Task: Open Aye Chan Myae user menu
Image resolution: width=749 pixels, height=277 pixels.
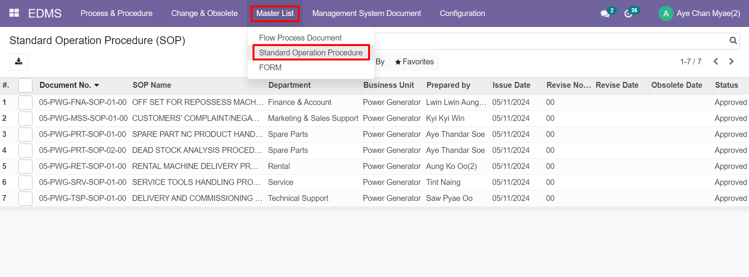Action: 699,13
